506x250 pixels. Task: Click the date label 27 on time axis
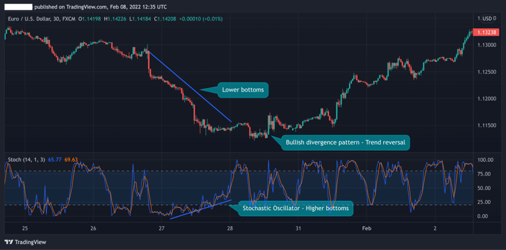click(162, 229)
